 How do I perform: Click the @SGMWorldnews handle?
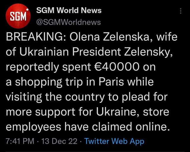pyautogui.click(x=68, y=22)
